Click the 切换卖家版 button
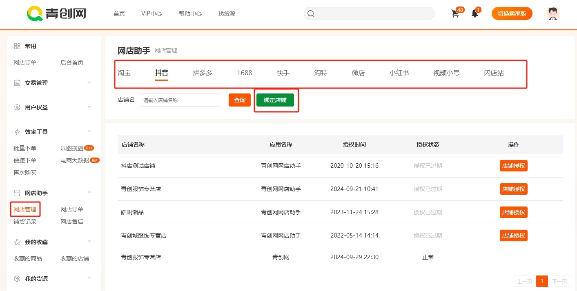Screen dimensions: 577x291 [x=512, y=13]
